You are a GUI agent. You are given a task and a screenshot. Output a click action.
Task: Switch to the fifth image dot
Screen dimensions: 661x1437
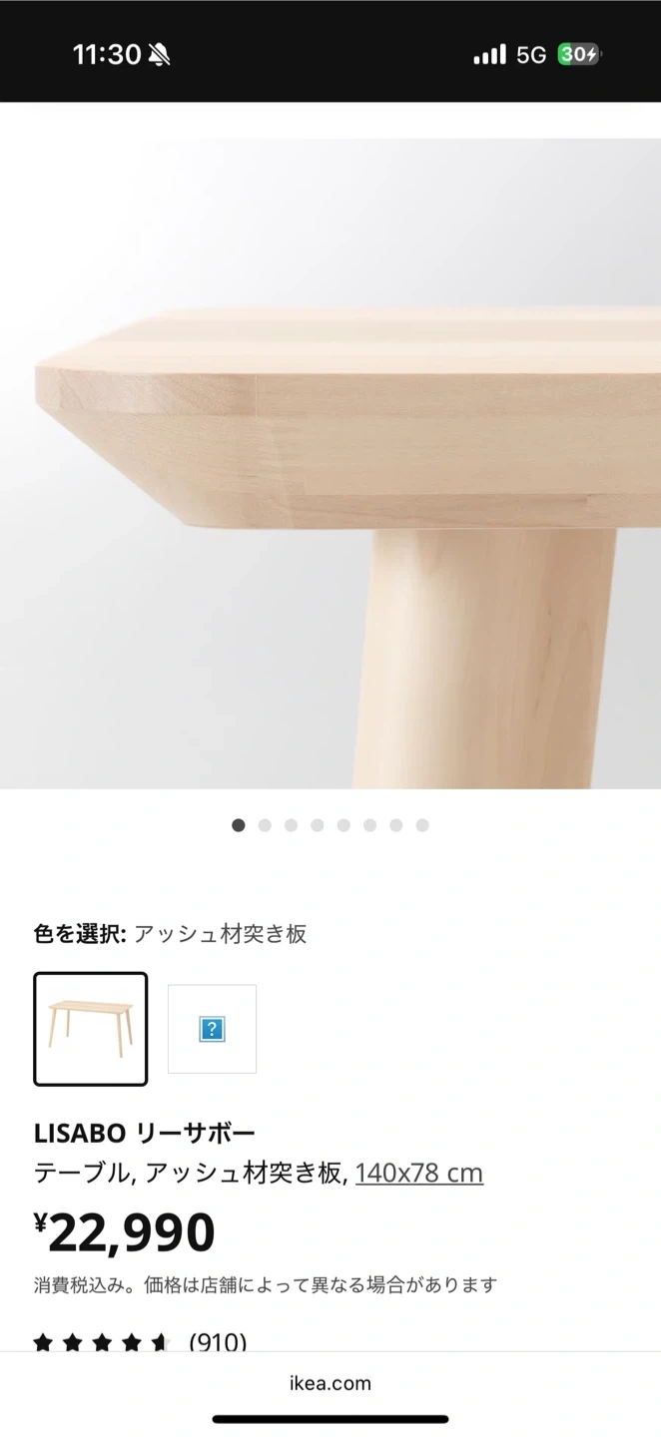[343, 825]
